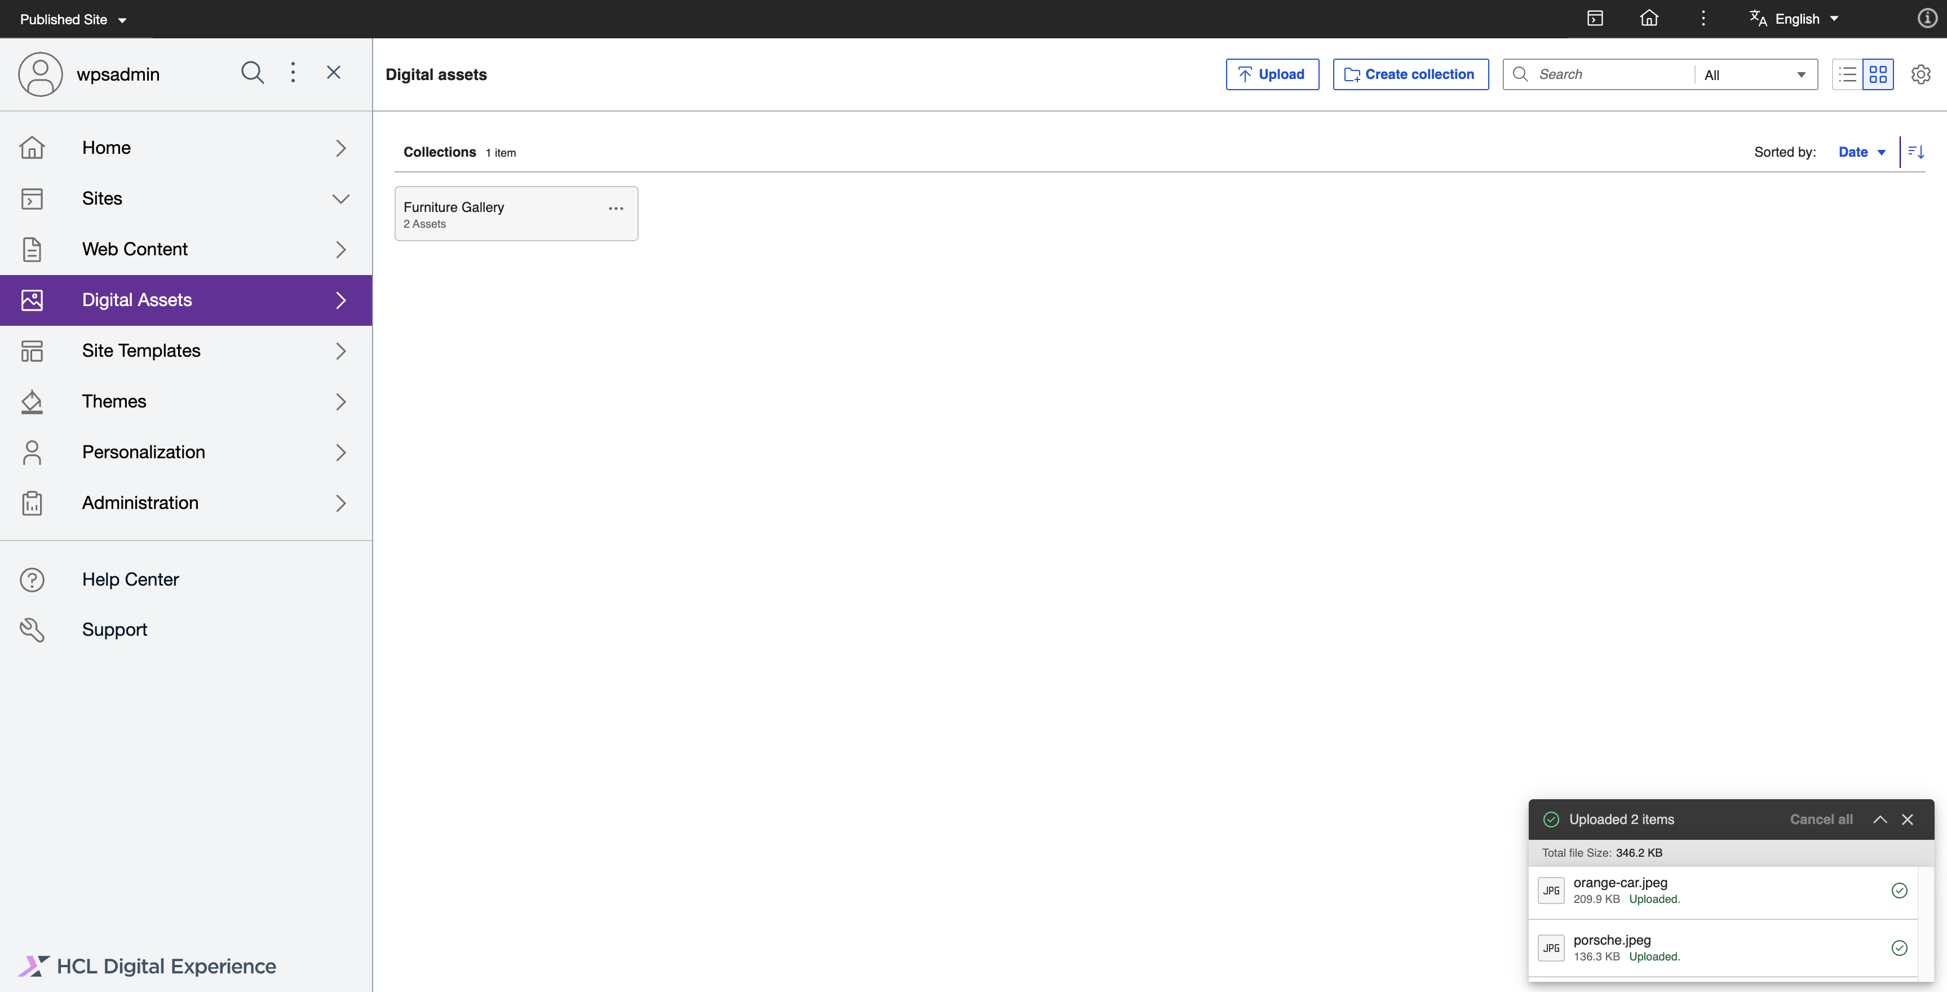Switch to grid view layout

coord(1880,74)
